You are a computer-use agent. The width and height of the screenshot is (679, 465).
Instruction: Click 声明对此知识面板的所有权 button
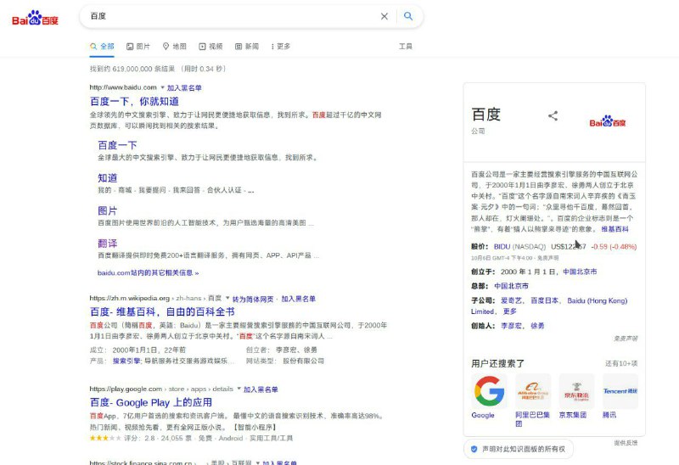519,449
